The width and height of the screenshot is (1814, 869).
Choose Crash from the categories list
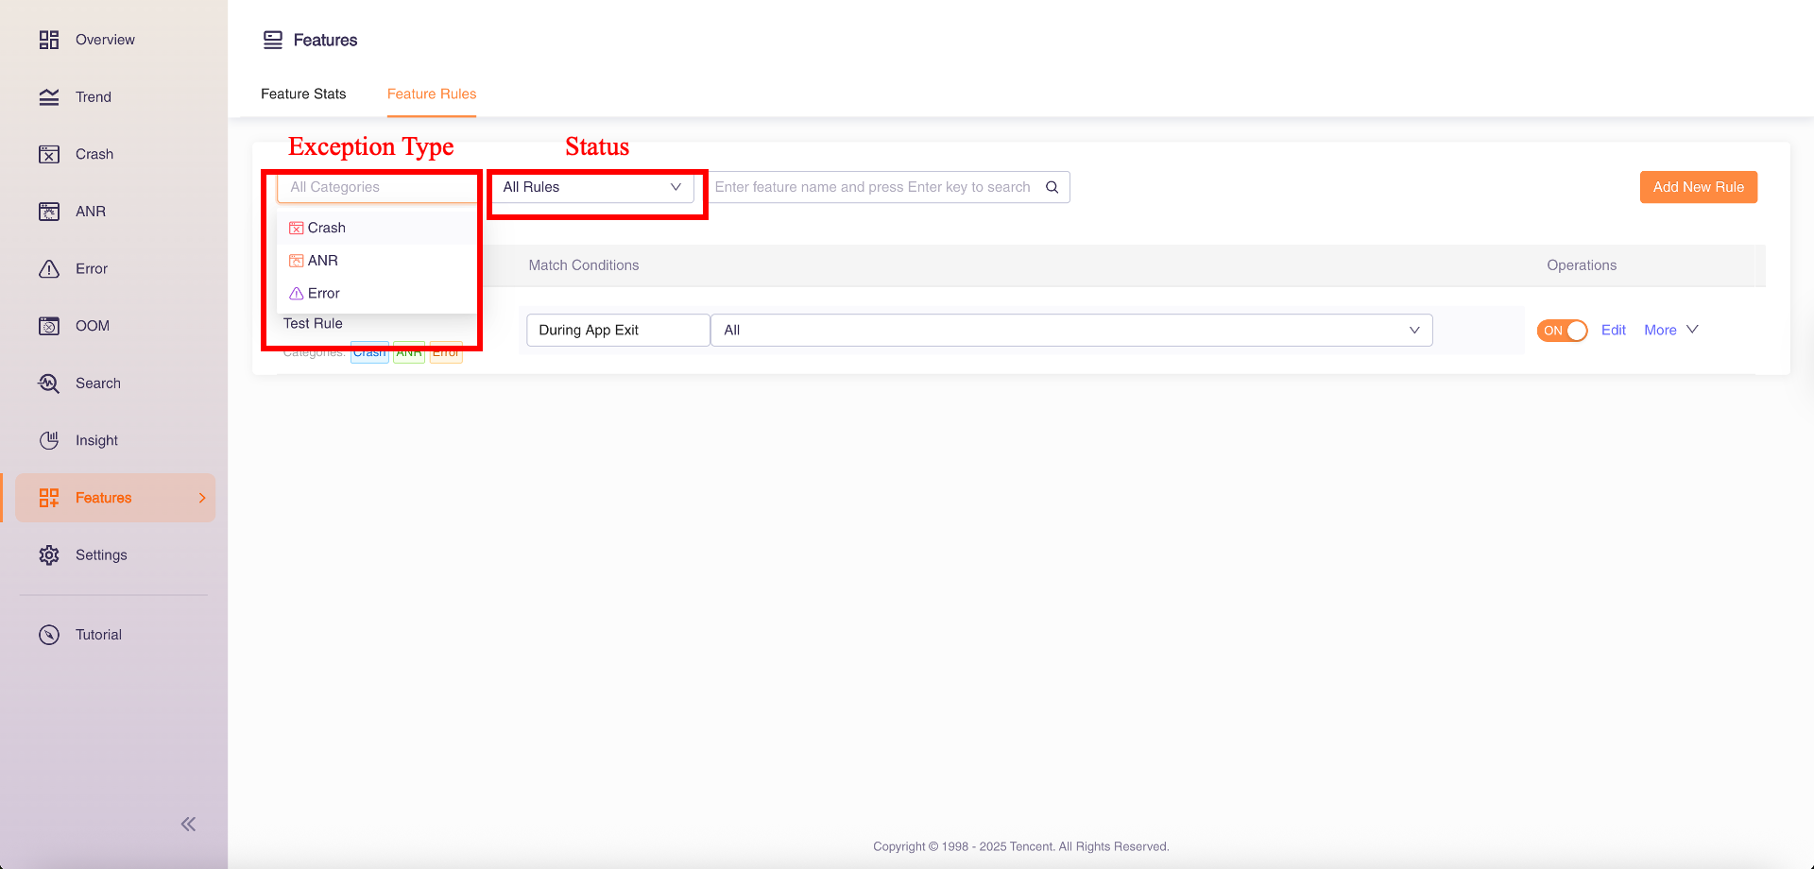click(327, 228)
